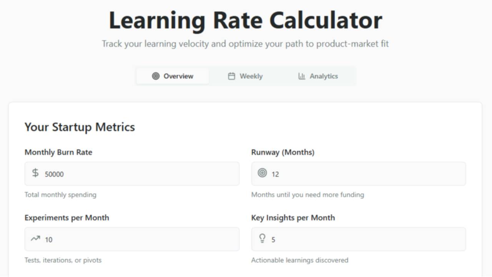
Task: Click the Experiments per Month label
Action: click(67, 218)
